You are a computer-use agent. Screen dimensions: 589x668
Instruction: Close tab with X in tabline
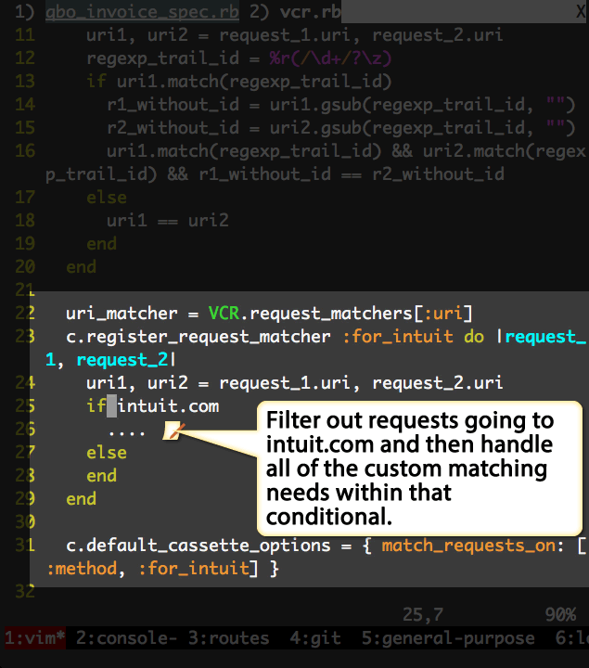pos(581,11)
